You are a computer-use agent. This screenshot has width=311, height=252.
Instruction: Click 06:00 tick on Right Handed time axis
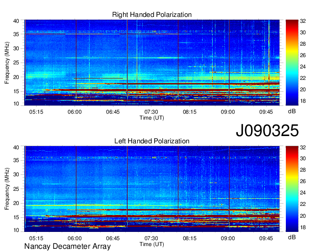75,112
